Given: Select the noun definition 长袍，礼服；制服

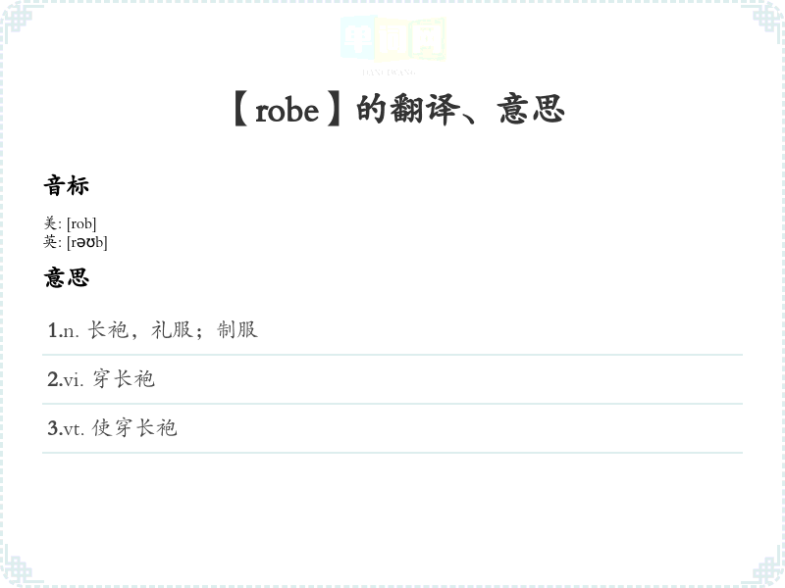Looking at the screenshot, I should [x=173, y=330].
